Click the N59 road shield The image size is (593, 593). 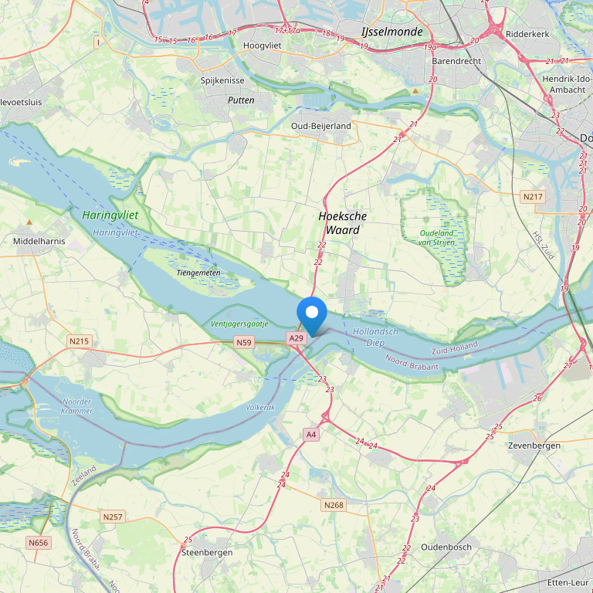coord(243,343)
